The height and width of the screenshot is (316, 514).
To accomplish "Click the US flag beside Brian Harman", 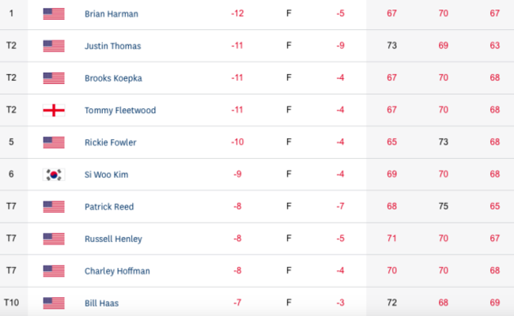I will point(54,13).
